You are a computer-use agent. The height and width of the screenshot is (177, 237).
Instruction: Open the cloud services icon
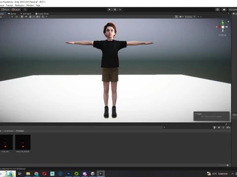(x=224, y=10)
